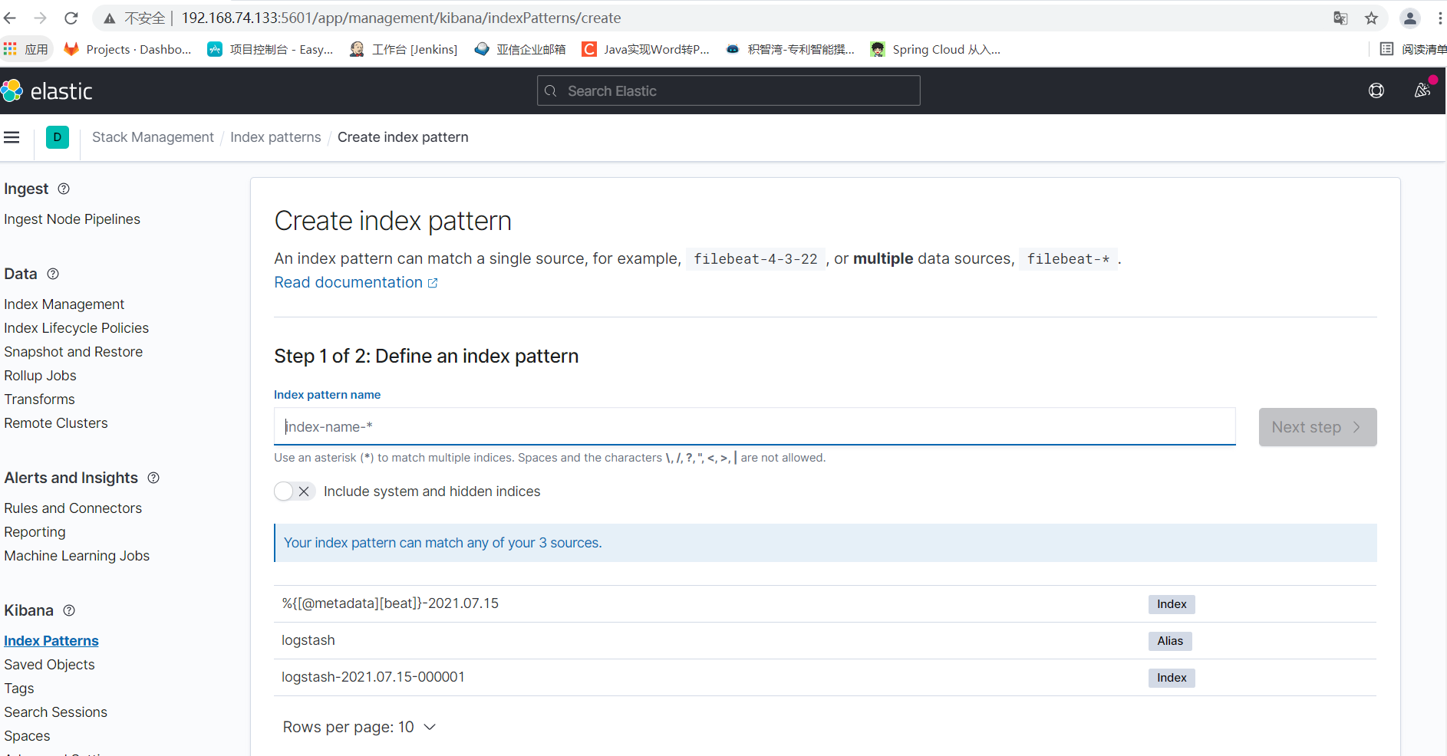This screenshot has width=1447, height=756.
Task: Open Index Management in sidebar
Action: [64, 304]
